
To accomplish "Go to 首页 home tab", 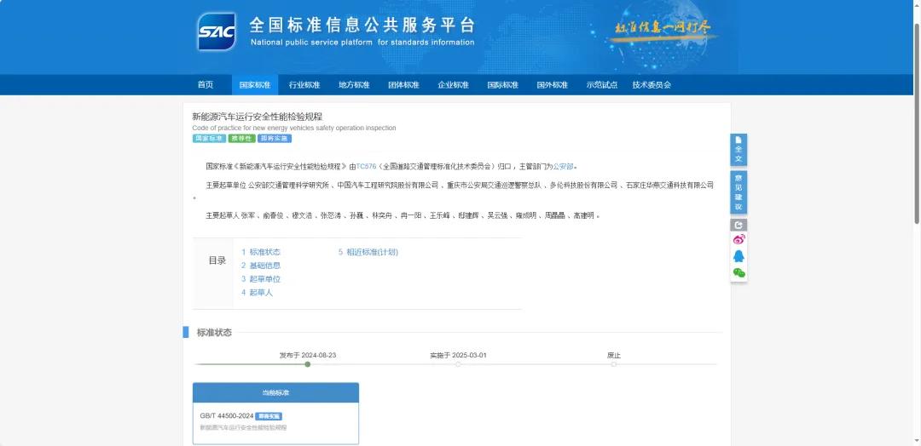I will 206,84.
